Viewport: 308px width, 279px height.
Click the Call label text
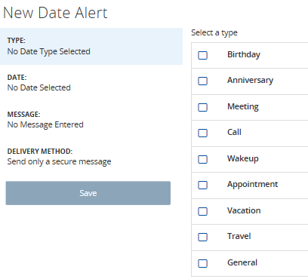pos(234,132)
